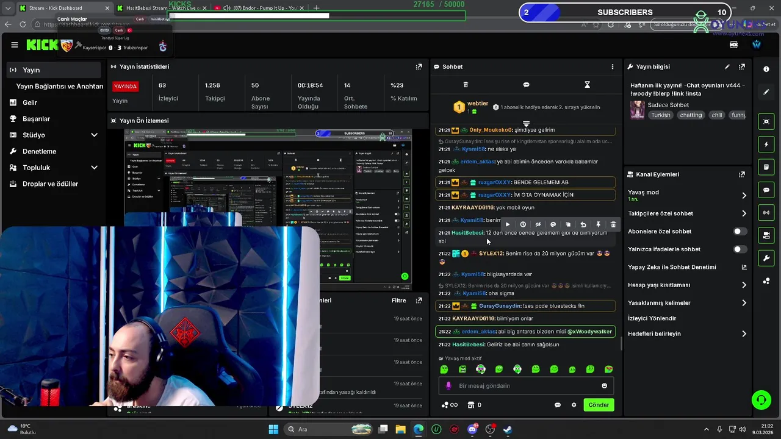Click the pencil icon in right sidebar
The height and width of the screenshot is (439, 781).
click(x=766, y=92)
